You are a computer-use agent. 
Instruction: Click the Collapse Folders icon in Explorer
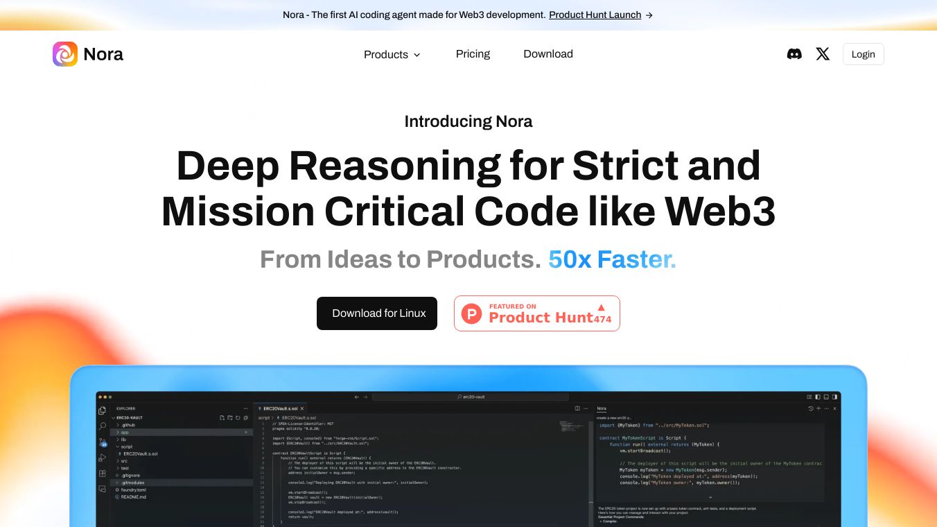tap(245, 418)
